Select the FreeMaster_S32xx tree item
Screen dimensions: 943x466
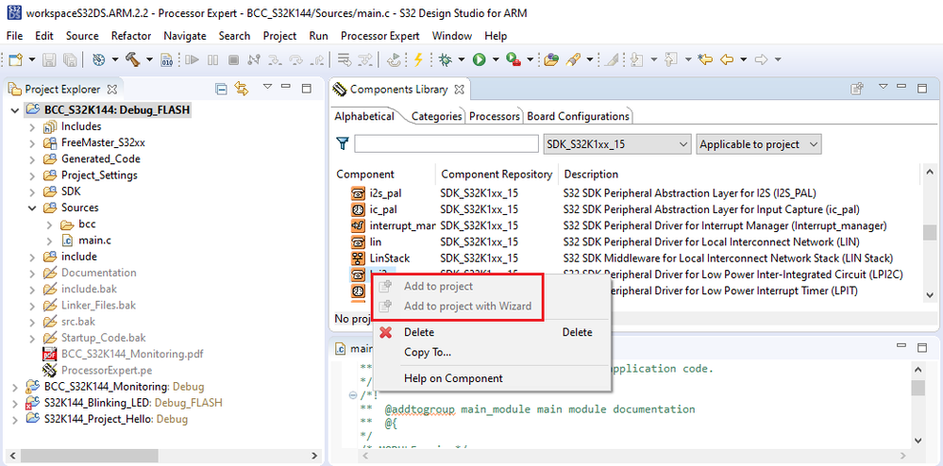coord(103,142)
